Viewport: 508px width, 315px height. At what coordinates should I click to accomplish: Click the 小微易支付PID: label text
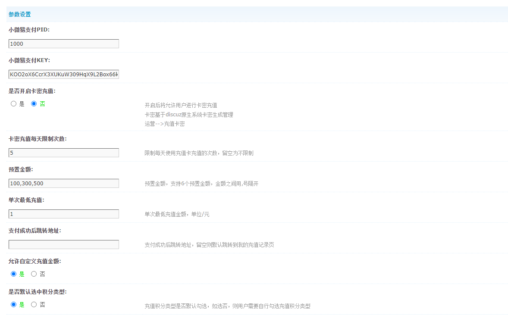pos(29,30)
